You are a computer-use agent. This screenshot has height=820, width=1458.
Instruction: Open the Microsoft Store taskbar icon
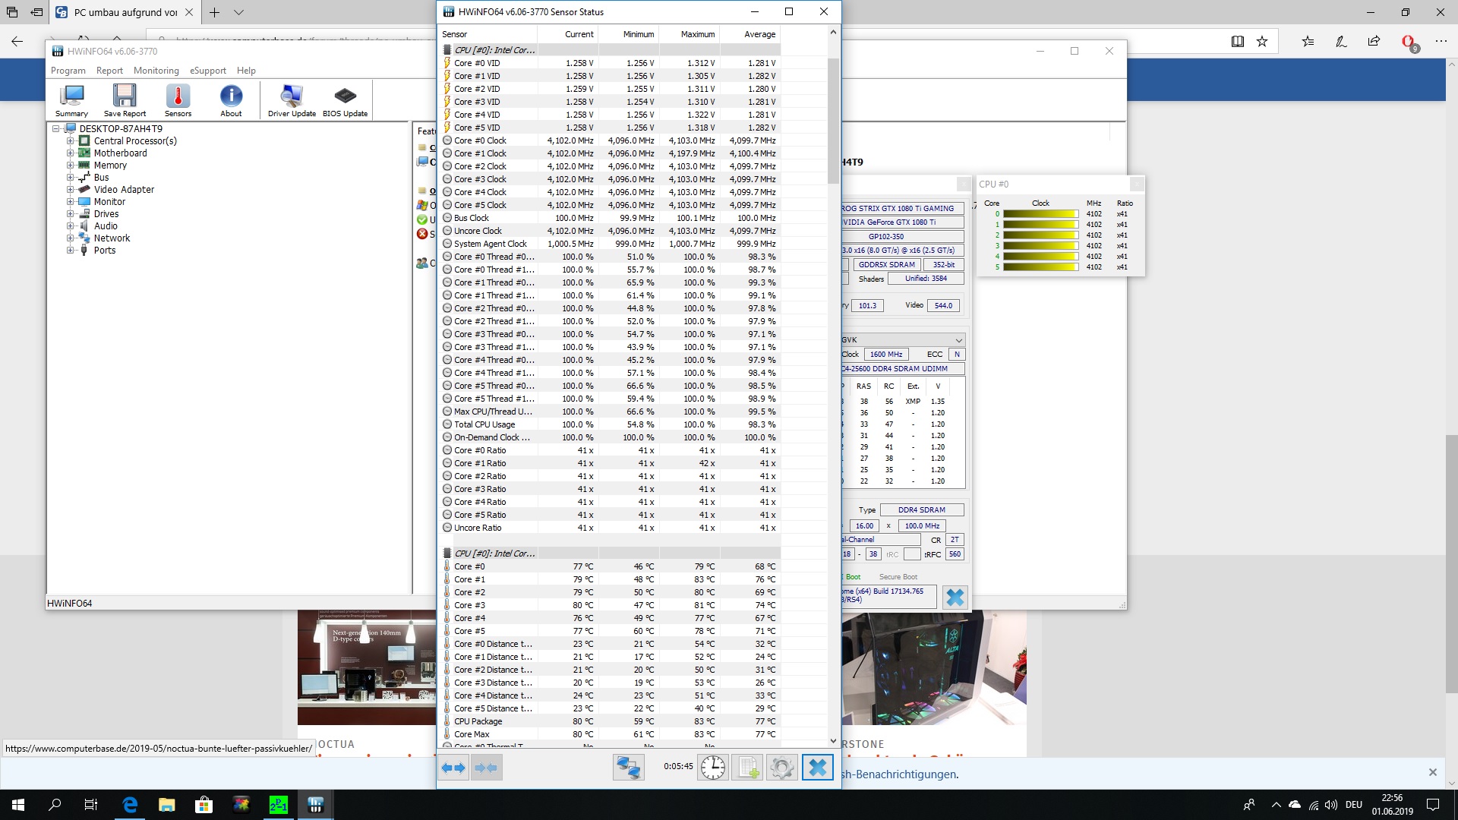coord(204,805)
